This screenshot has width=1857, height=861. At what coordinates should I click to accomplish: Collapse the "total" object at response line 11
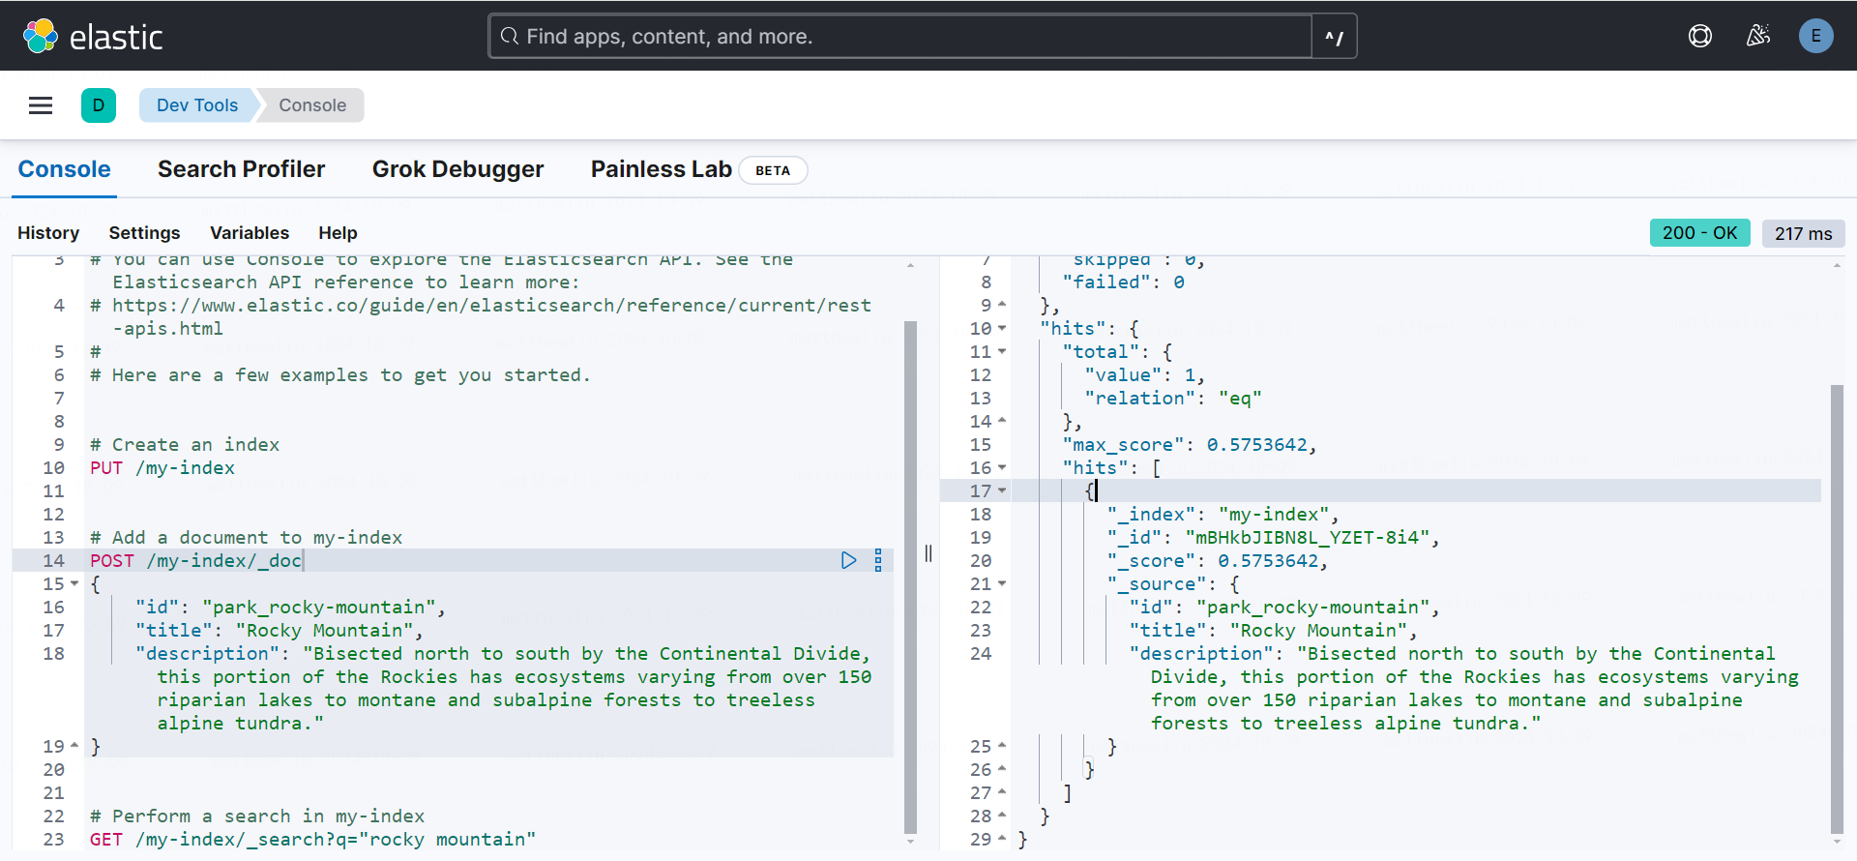coord(1002,351)
